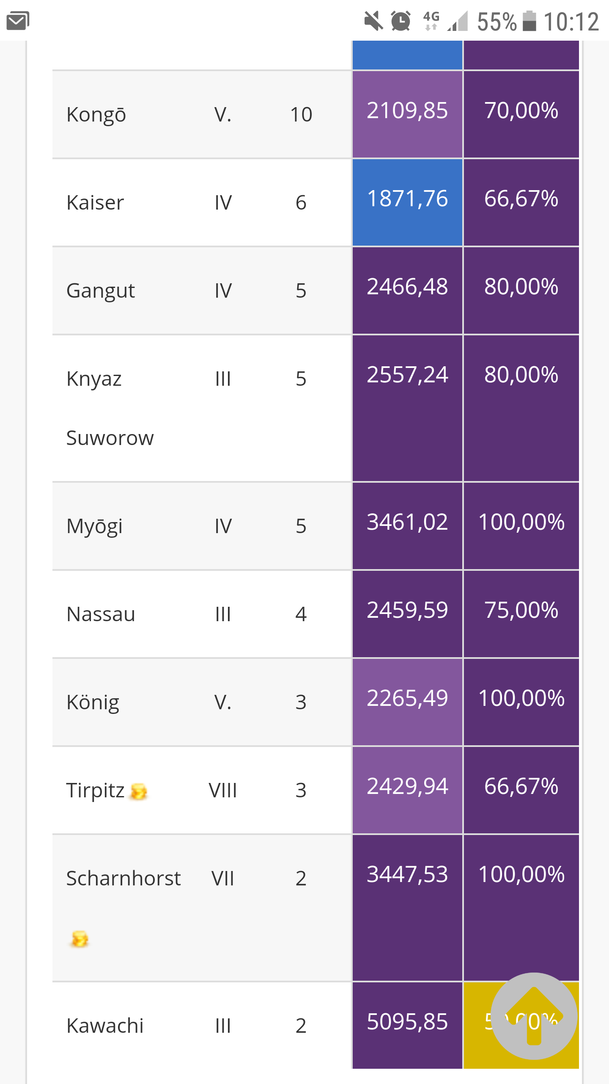Tap the purple 3461,02 value cell
609x1084 pixels.
click(407, 526)
